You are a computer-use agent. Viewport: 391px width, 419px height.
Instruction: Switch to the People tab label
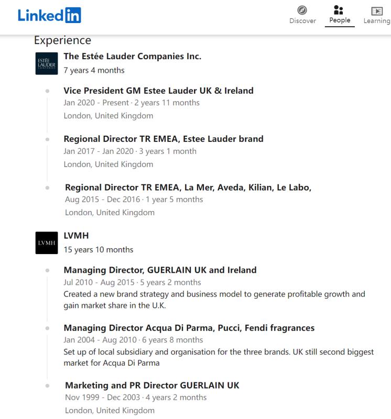pos(340,20)
